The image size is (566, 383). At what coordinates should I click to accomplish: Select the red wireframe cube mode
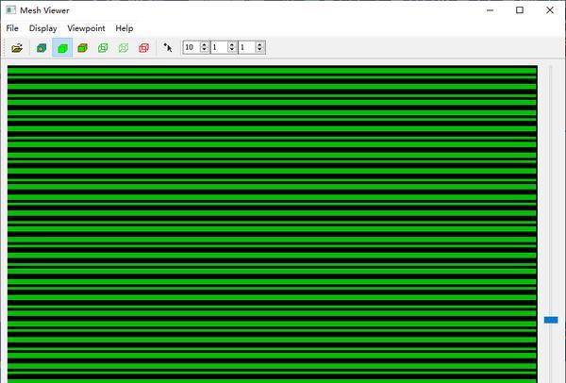143,48
